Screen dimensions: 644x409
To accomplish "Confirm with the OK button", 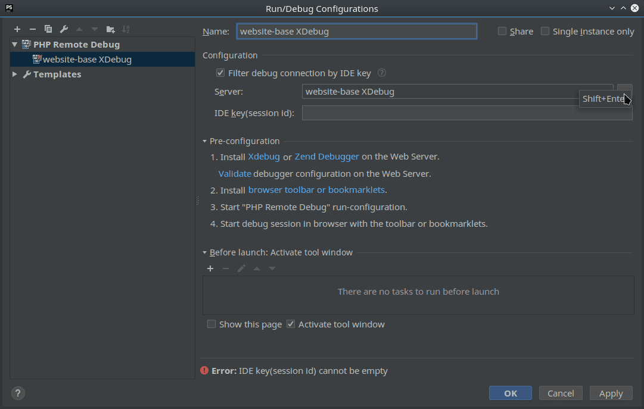I will (511, 393).
